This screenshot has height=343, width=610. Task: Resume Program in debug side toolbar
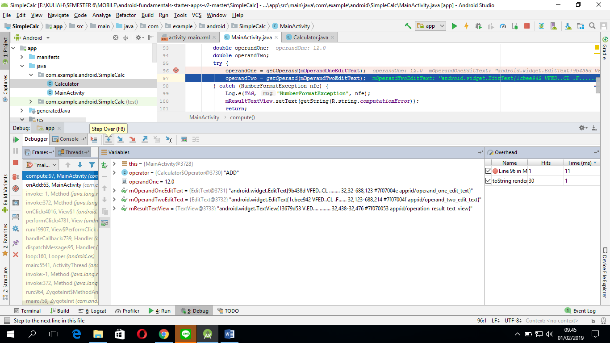point(16,140)
